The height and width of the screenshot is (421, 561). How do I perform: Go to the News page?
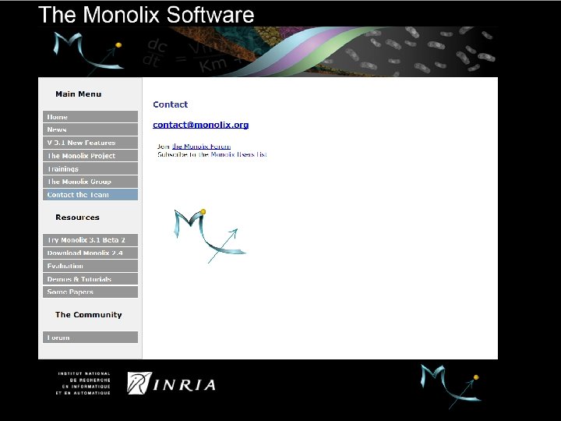click(x=90, y=129)
